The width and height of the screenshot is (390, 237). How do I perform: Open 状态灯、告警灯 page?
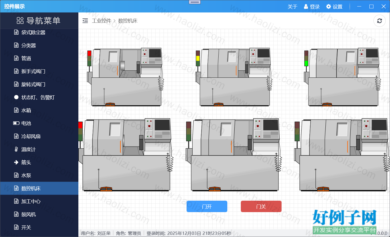39,97
